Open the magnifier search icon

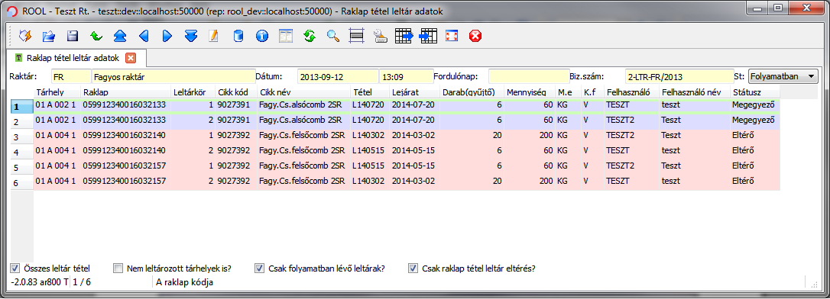point(333,36)
